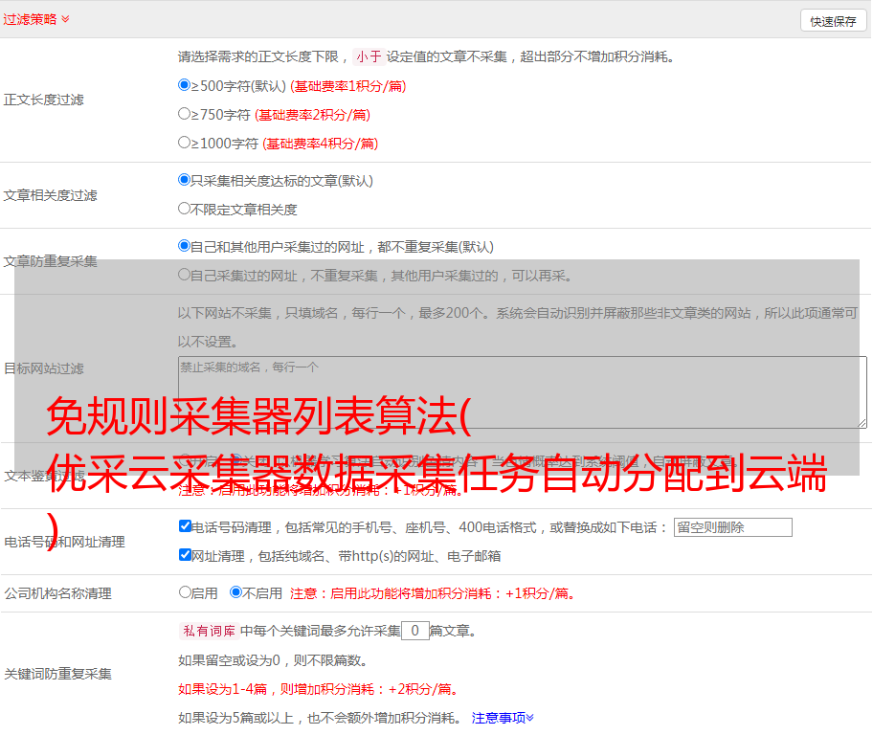Click the 正文长度过滤 label
The height and width of the screenshot is (735, 873).
[x=43, y=100]
